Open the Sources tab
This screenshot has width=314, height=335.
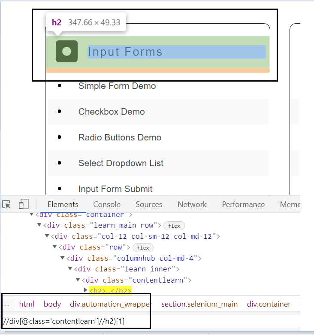pos(149,204)
